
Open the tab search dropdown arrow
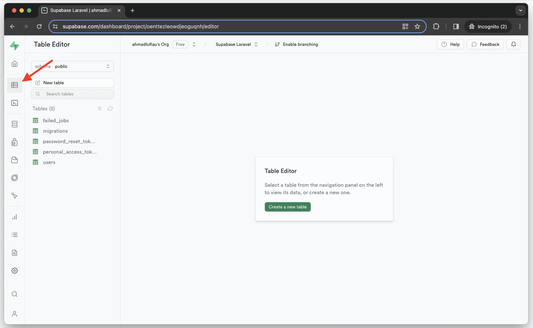click(x=521, y=10)
